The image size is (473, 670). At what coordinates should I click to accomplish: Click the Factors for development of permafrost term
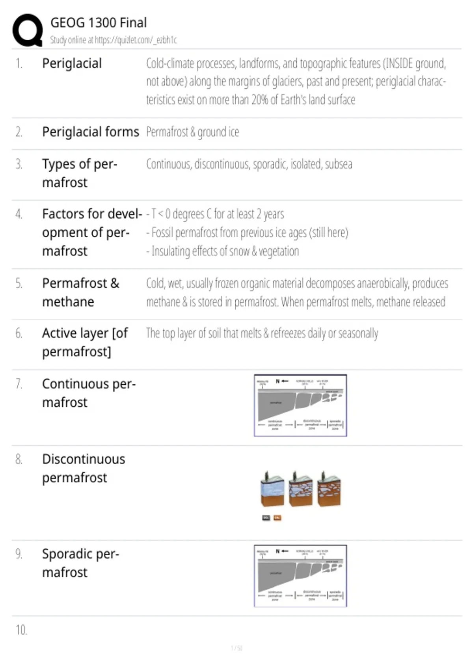pos(92,232)
